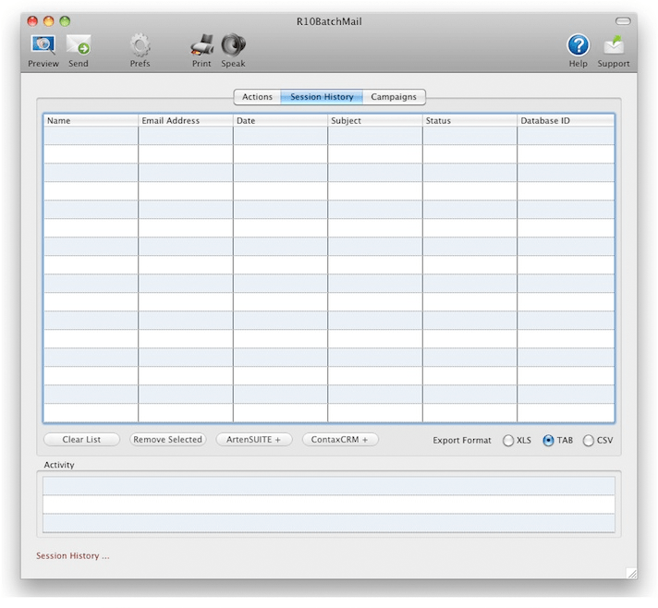658x608 pixels.
Task: Click the window resize grip corner
Action: pos(631,573)
